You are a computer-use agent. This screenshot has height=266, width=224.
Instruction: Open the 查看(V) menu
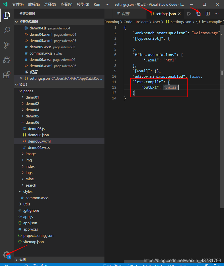[x=66, y=4]
